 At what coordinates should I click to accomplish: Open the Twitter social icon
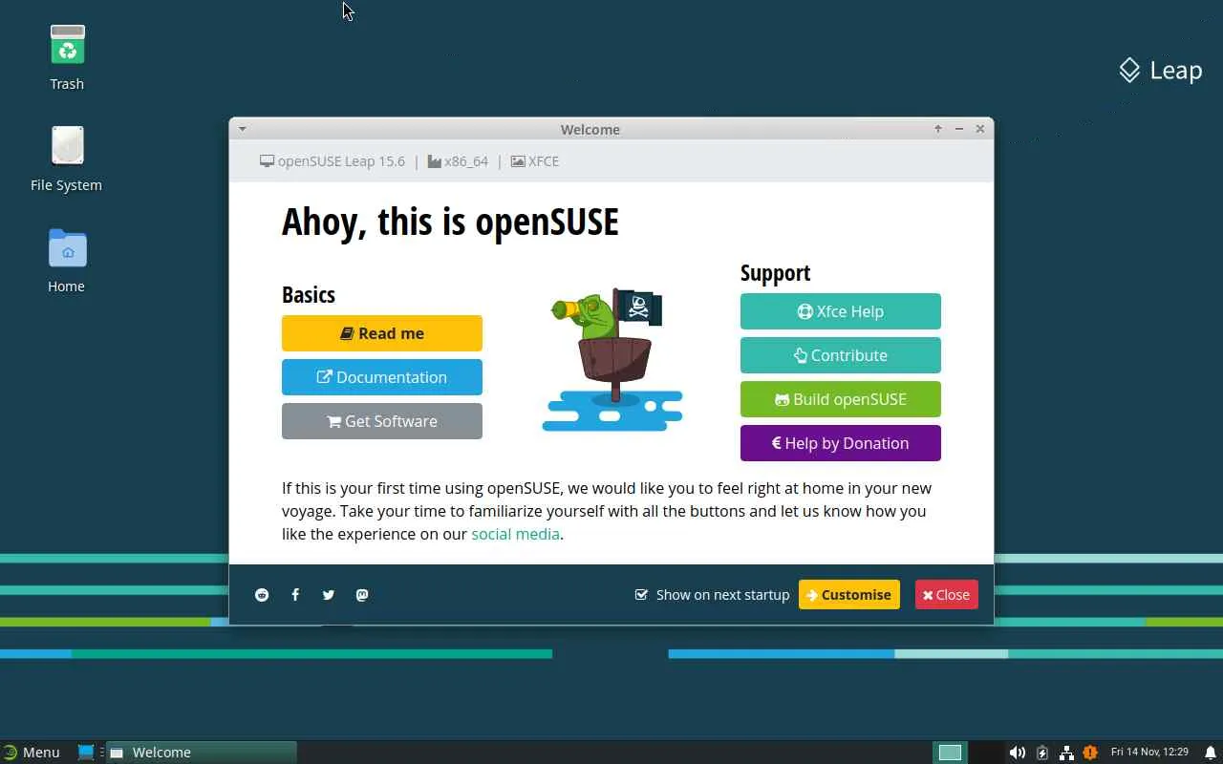(x=329, y=595)
